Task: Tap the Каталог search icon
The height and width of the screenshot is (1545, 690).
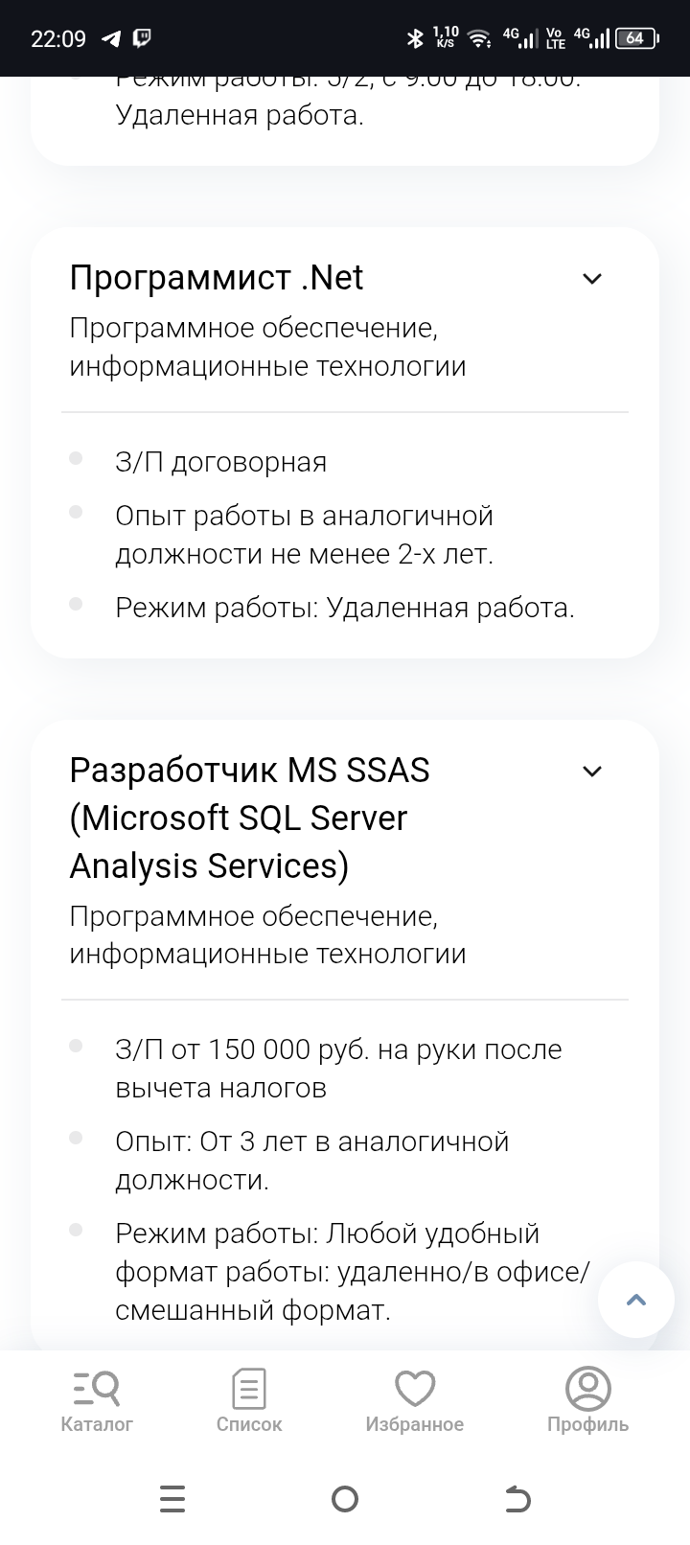Action: (97, 1388)
